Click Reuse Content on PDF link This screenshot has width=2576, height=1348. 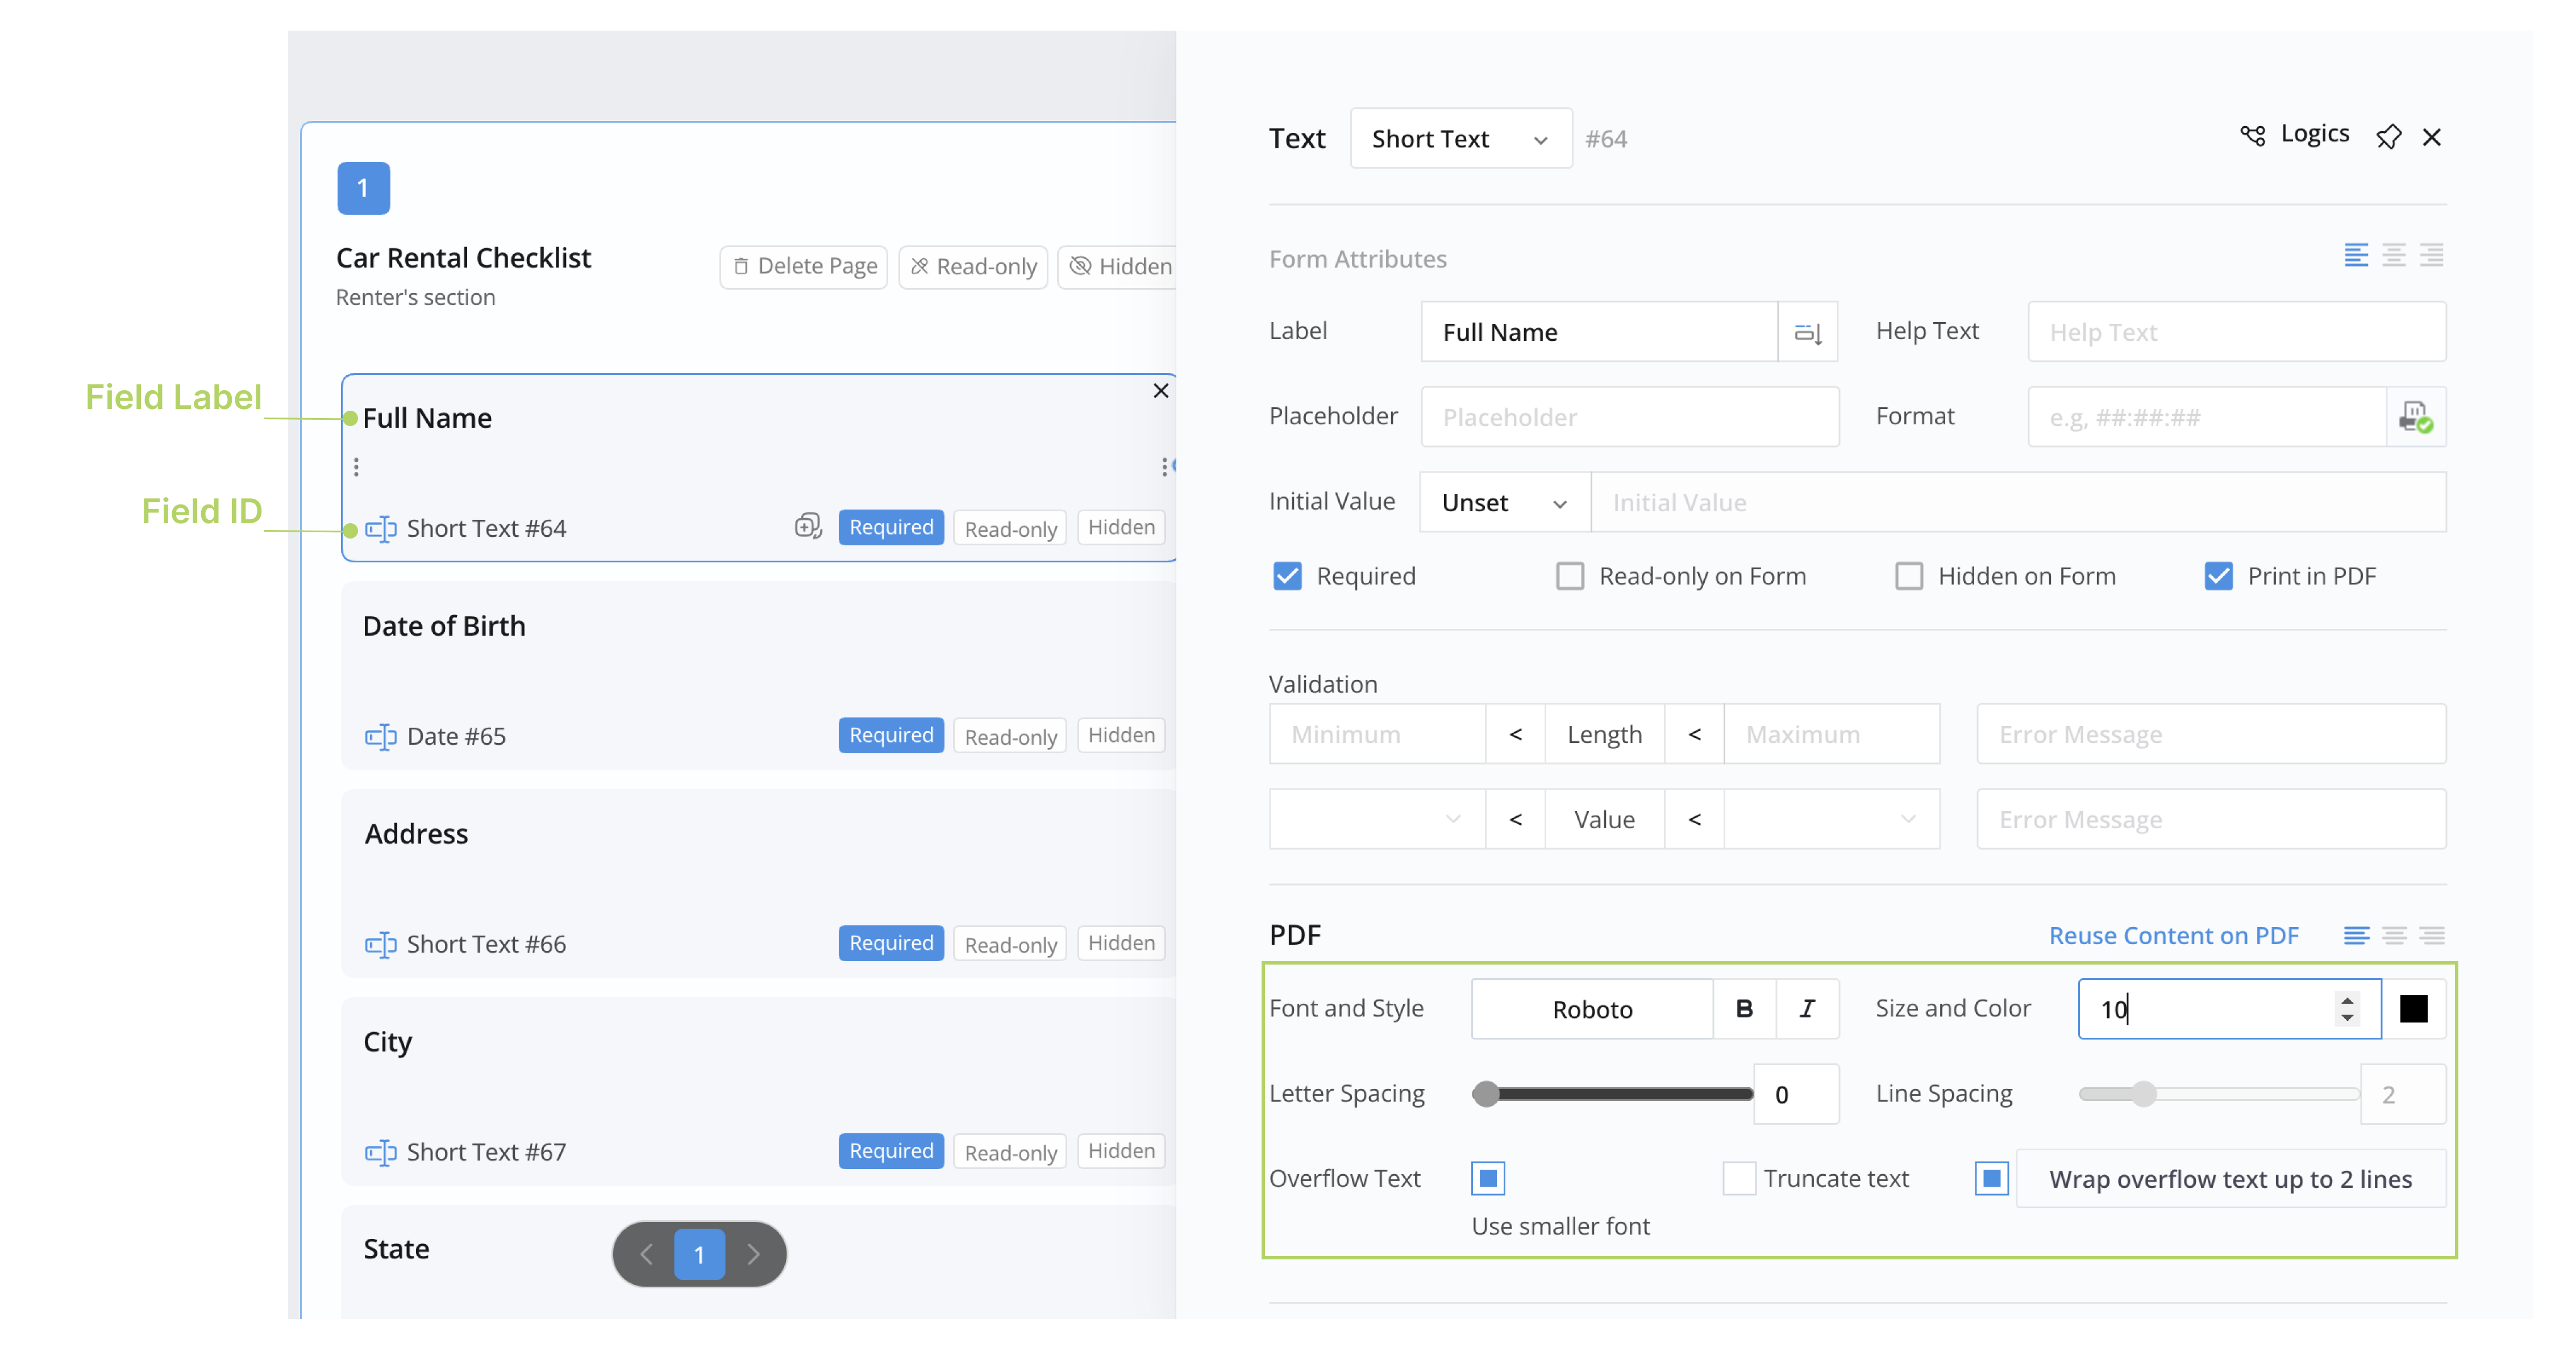pyautogui.click(x=2173, y=936)
